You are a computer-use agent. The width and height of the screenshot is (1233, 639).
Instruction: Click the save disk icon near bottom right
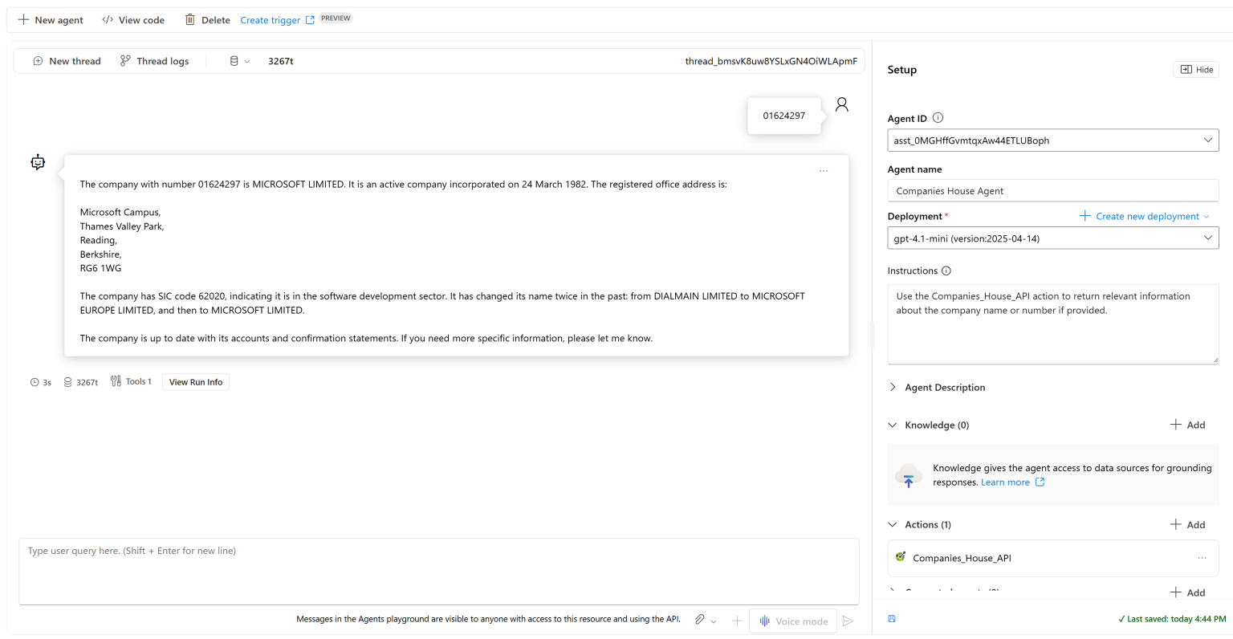pos(892,618)
